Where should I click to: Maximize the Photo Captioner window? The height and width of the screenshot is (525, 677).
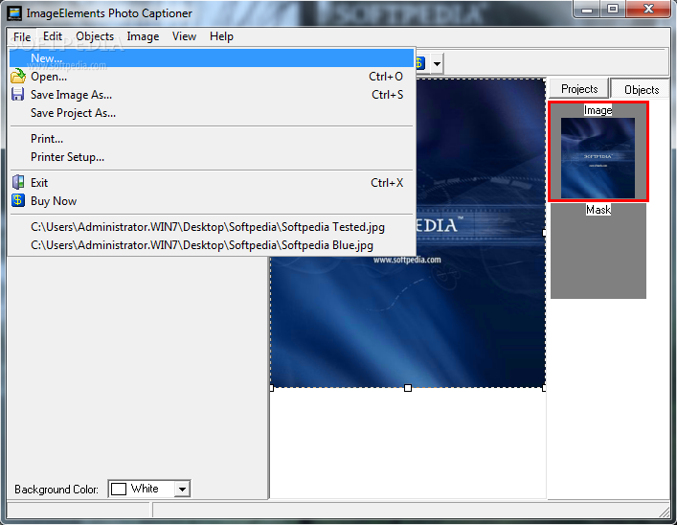pos(612,10)
